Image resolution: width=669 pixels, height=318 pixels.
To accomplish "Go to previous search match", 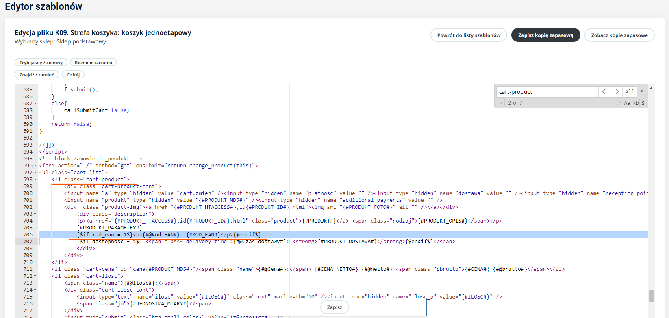I will click(604, 92).
